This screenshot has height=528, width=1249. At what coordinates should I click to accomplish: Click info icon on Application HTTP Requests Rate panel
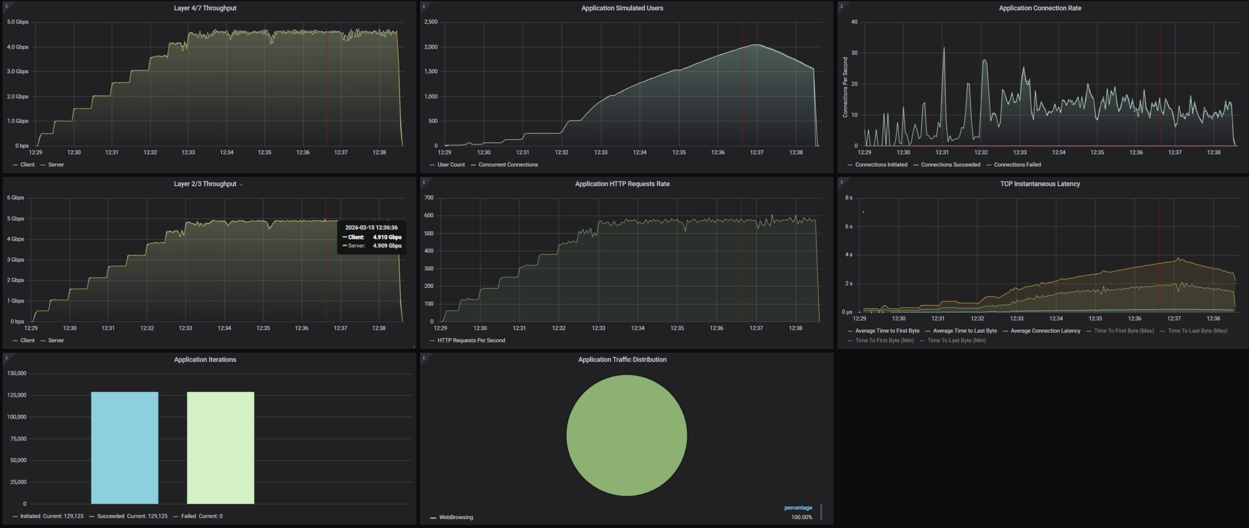(423, 182)
